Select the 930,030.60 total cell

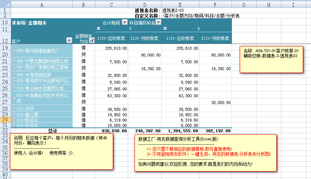point(111,131)
